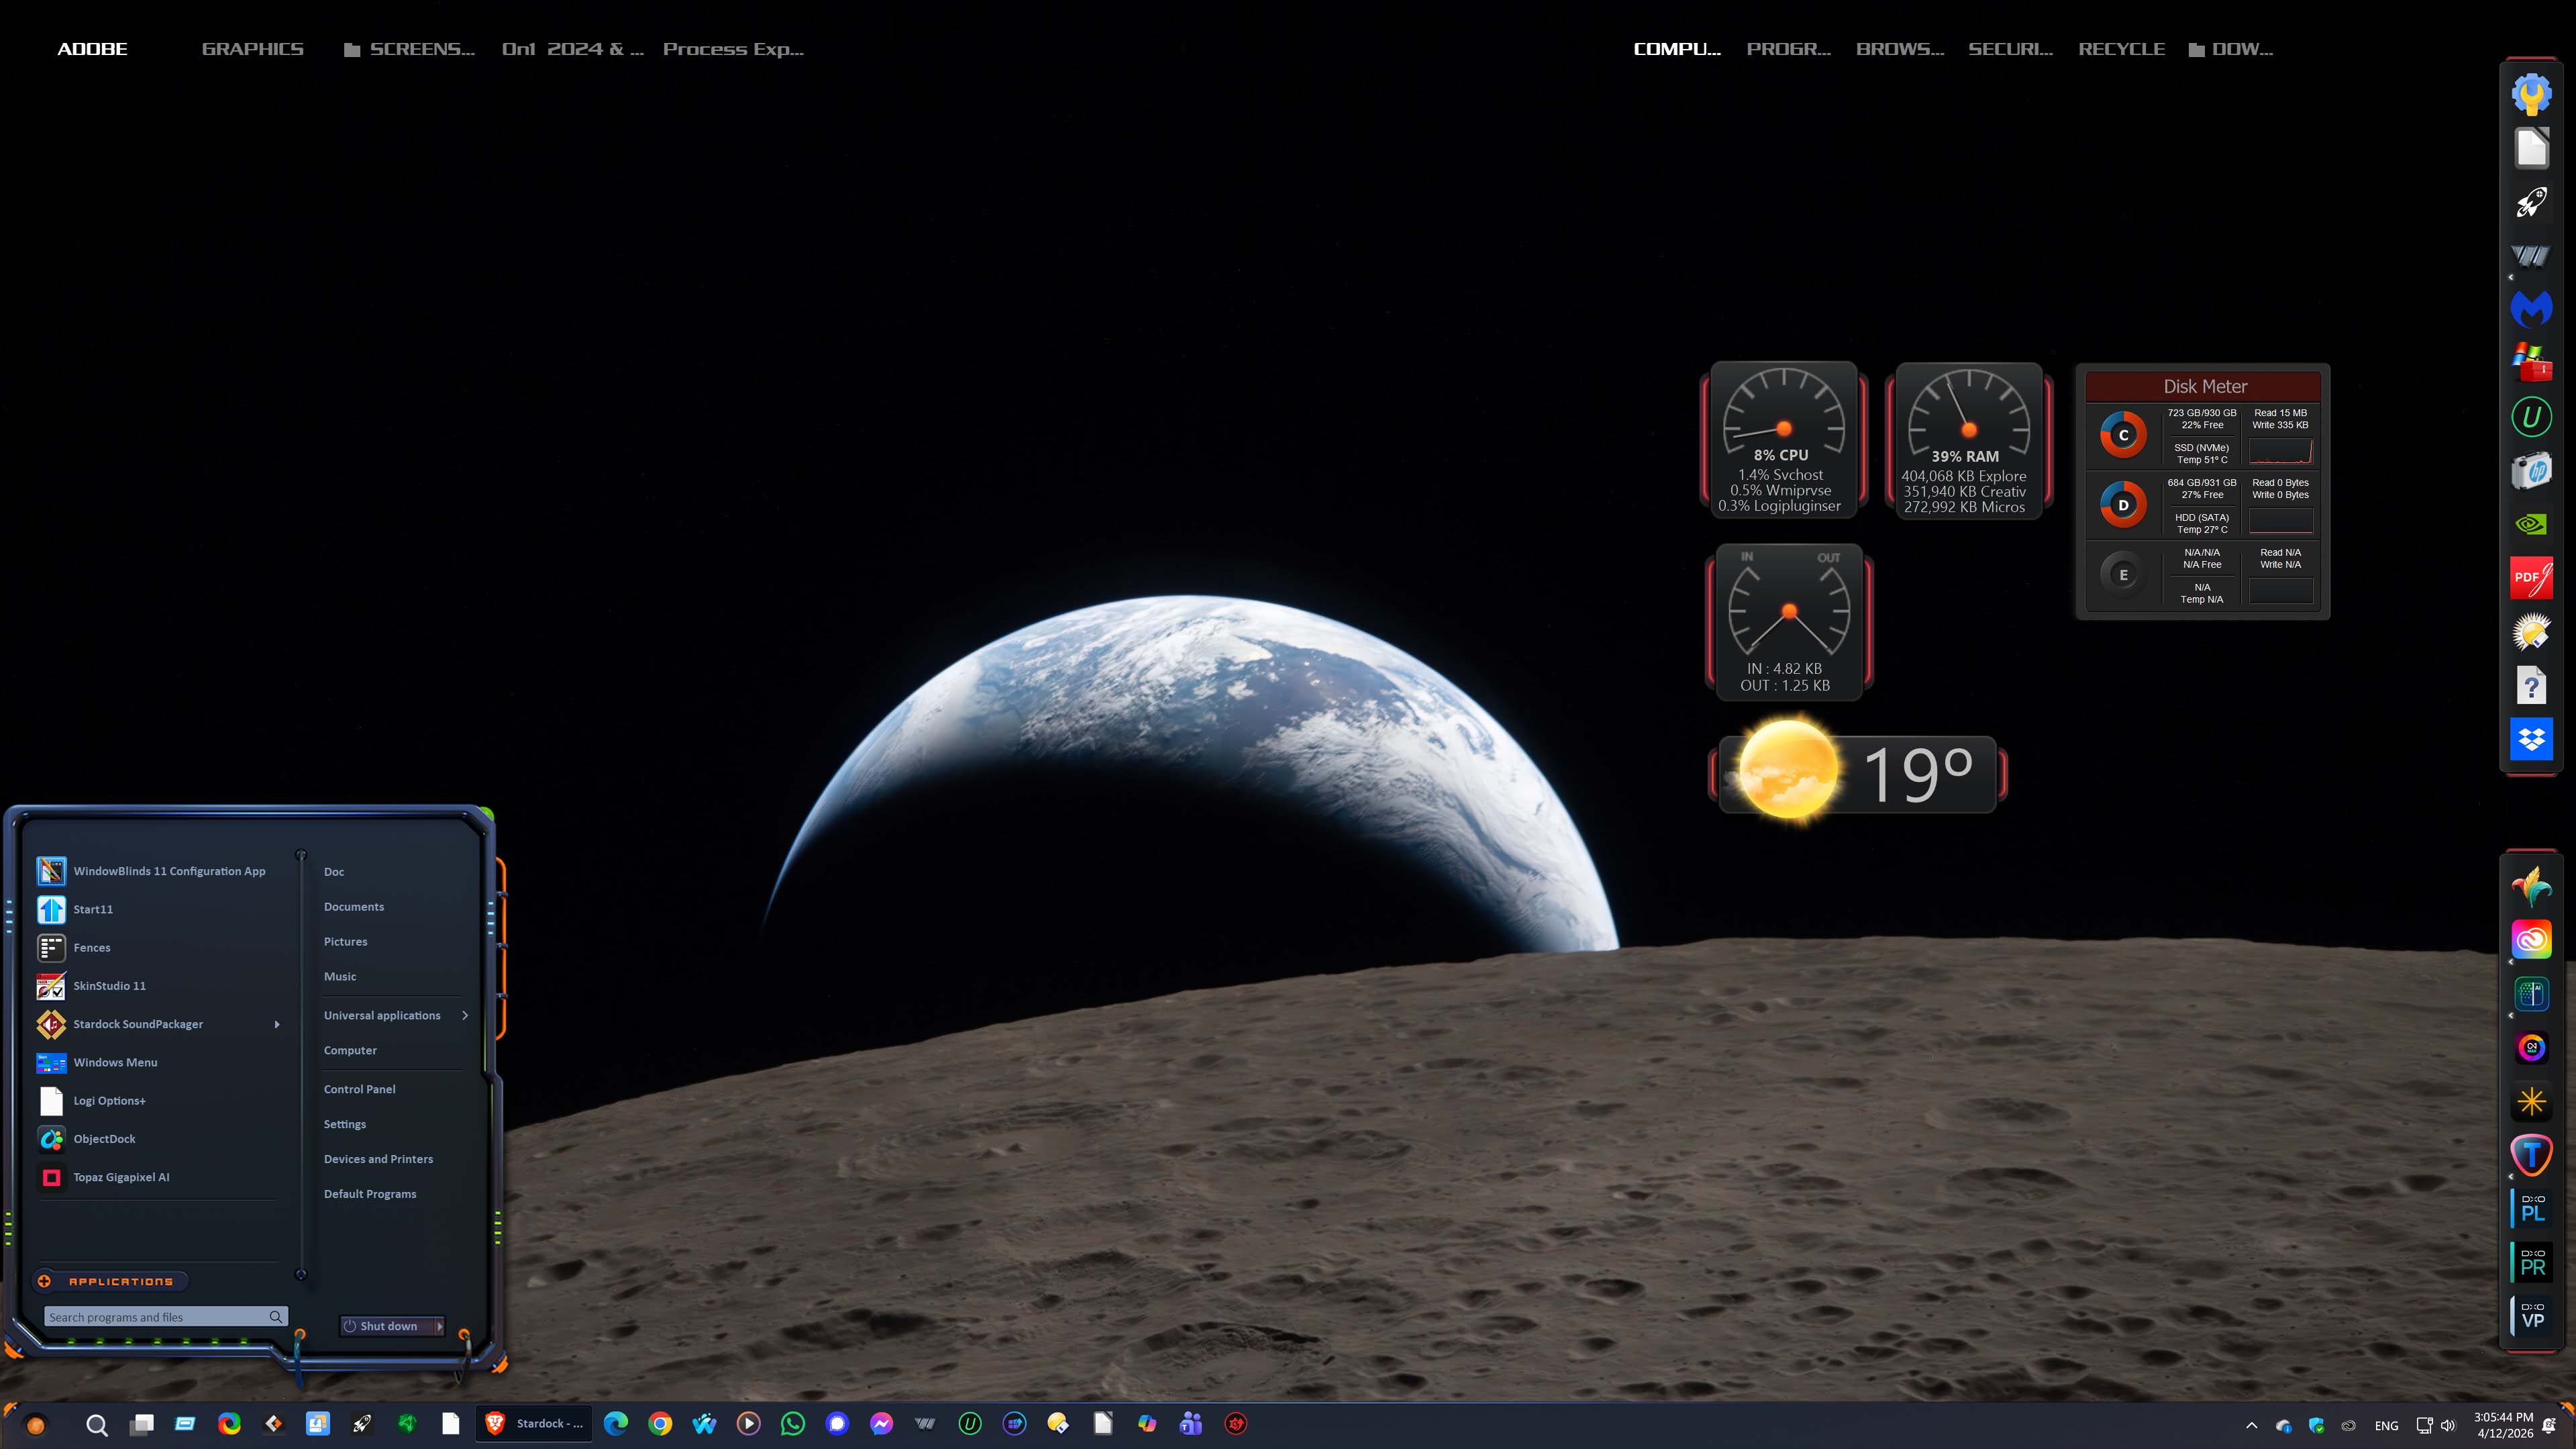
Task: Click the Malwarebytes icon in dock
Action: pyautogui.click(x=2531, y=309)
